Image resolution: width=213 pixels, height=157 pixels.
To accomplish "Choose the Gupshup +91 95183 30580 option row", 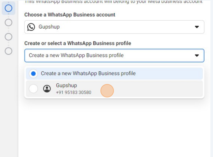I will tap(114, 88).
